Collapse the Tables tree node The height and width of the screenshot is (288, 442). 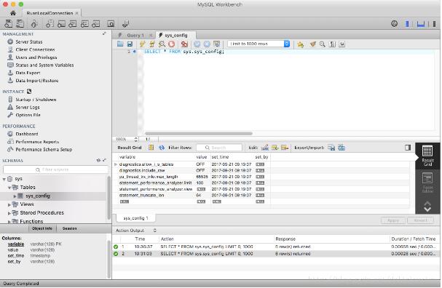pyautogui.click(x=9, y=188)
